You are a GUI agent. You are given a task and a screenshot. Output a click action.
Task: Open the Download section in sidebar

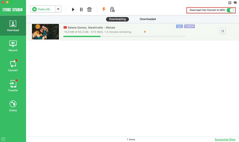tap(13, 26)
